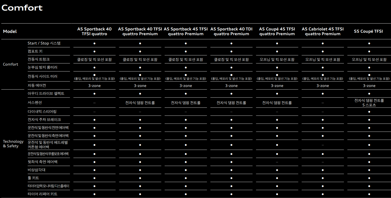Click 클로징 및 킥 모션 포함 under Sportback 40 TDI

point(231,60)
